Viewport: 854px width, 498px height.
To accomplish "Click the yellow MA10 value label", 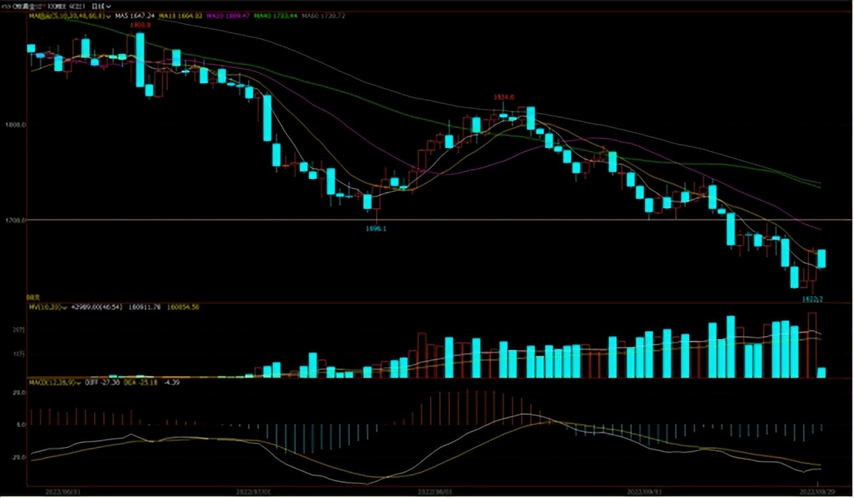I will click(x=180, y=15).
